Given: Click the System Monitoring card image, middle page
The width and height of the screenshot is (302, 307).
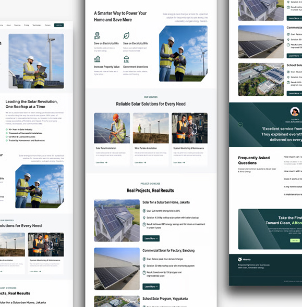Looking at the screenshot, I should pos(189,128).
